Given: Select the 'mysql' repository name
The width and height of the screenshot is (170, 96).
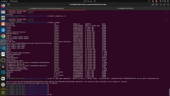Looking at the screenshot, I should (x=8, y=77).
